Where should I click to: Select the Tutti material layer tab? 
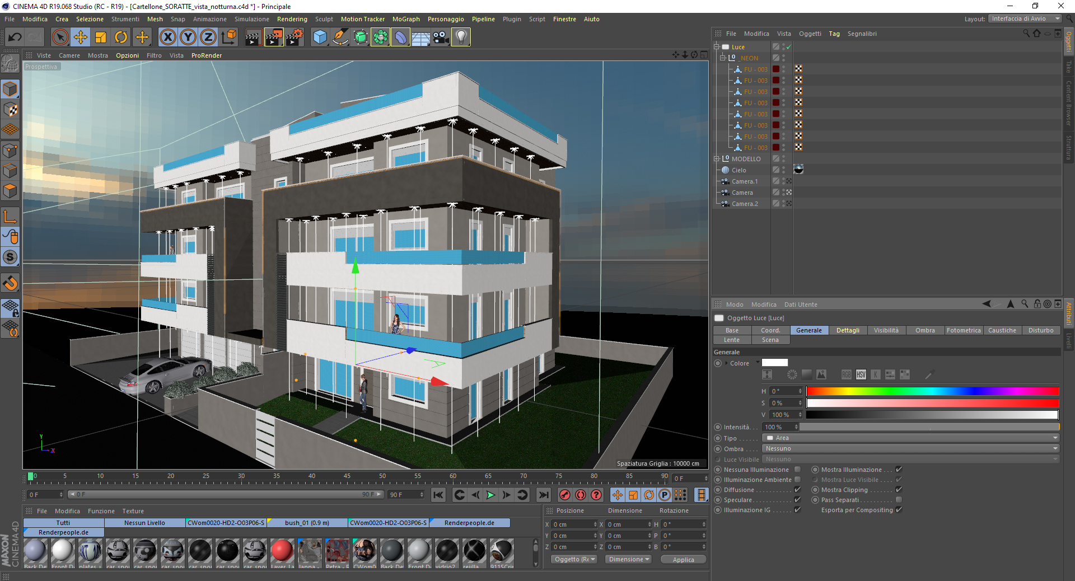click(x=63, y=523)
